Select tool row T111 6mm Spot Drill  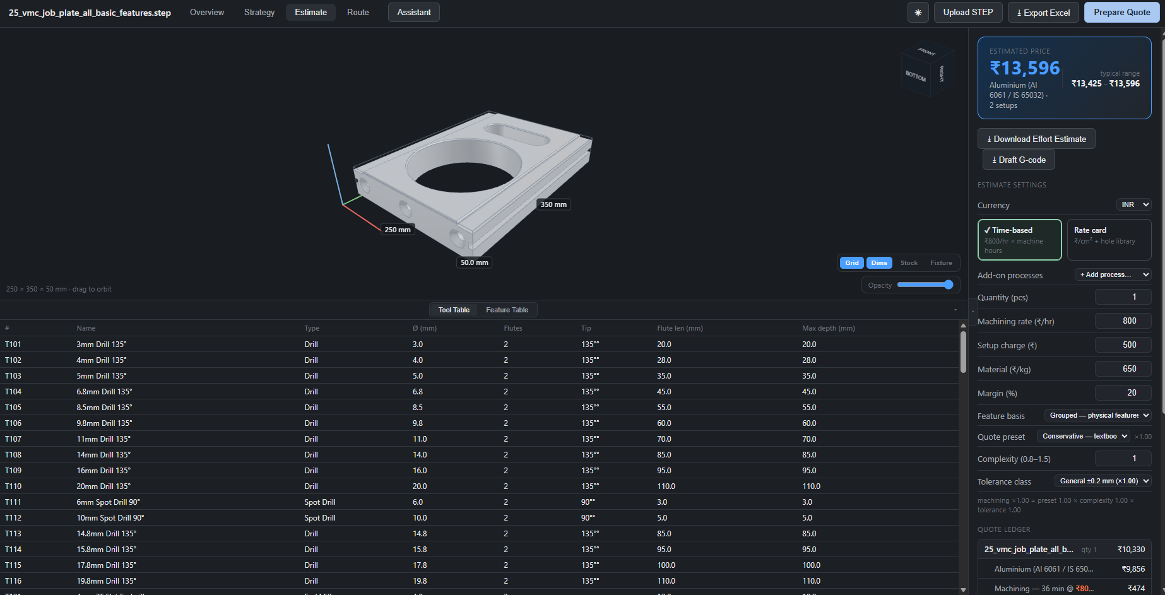pyautogui.click(x=480, y=502)
